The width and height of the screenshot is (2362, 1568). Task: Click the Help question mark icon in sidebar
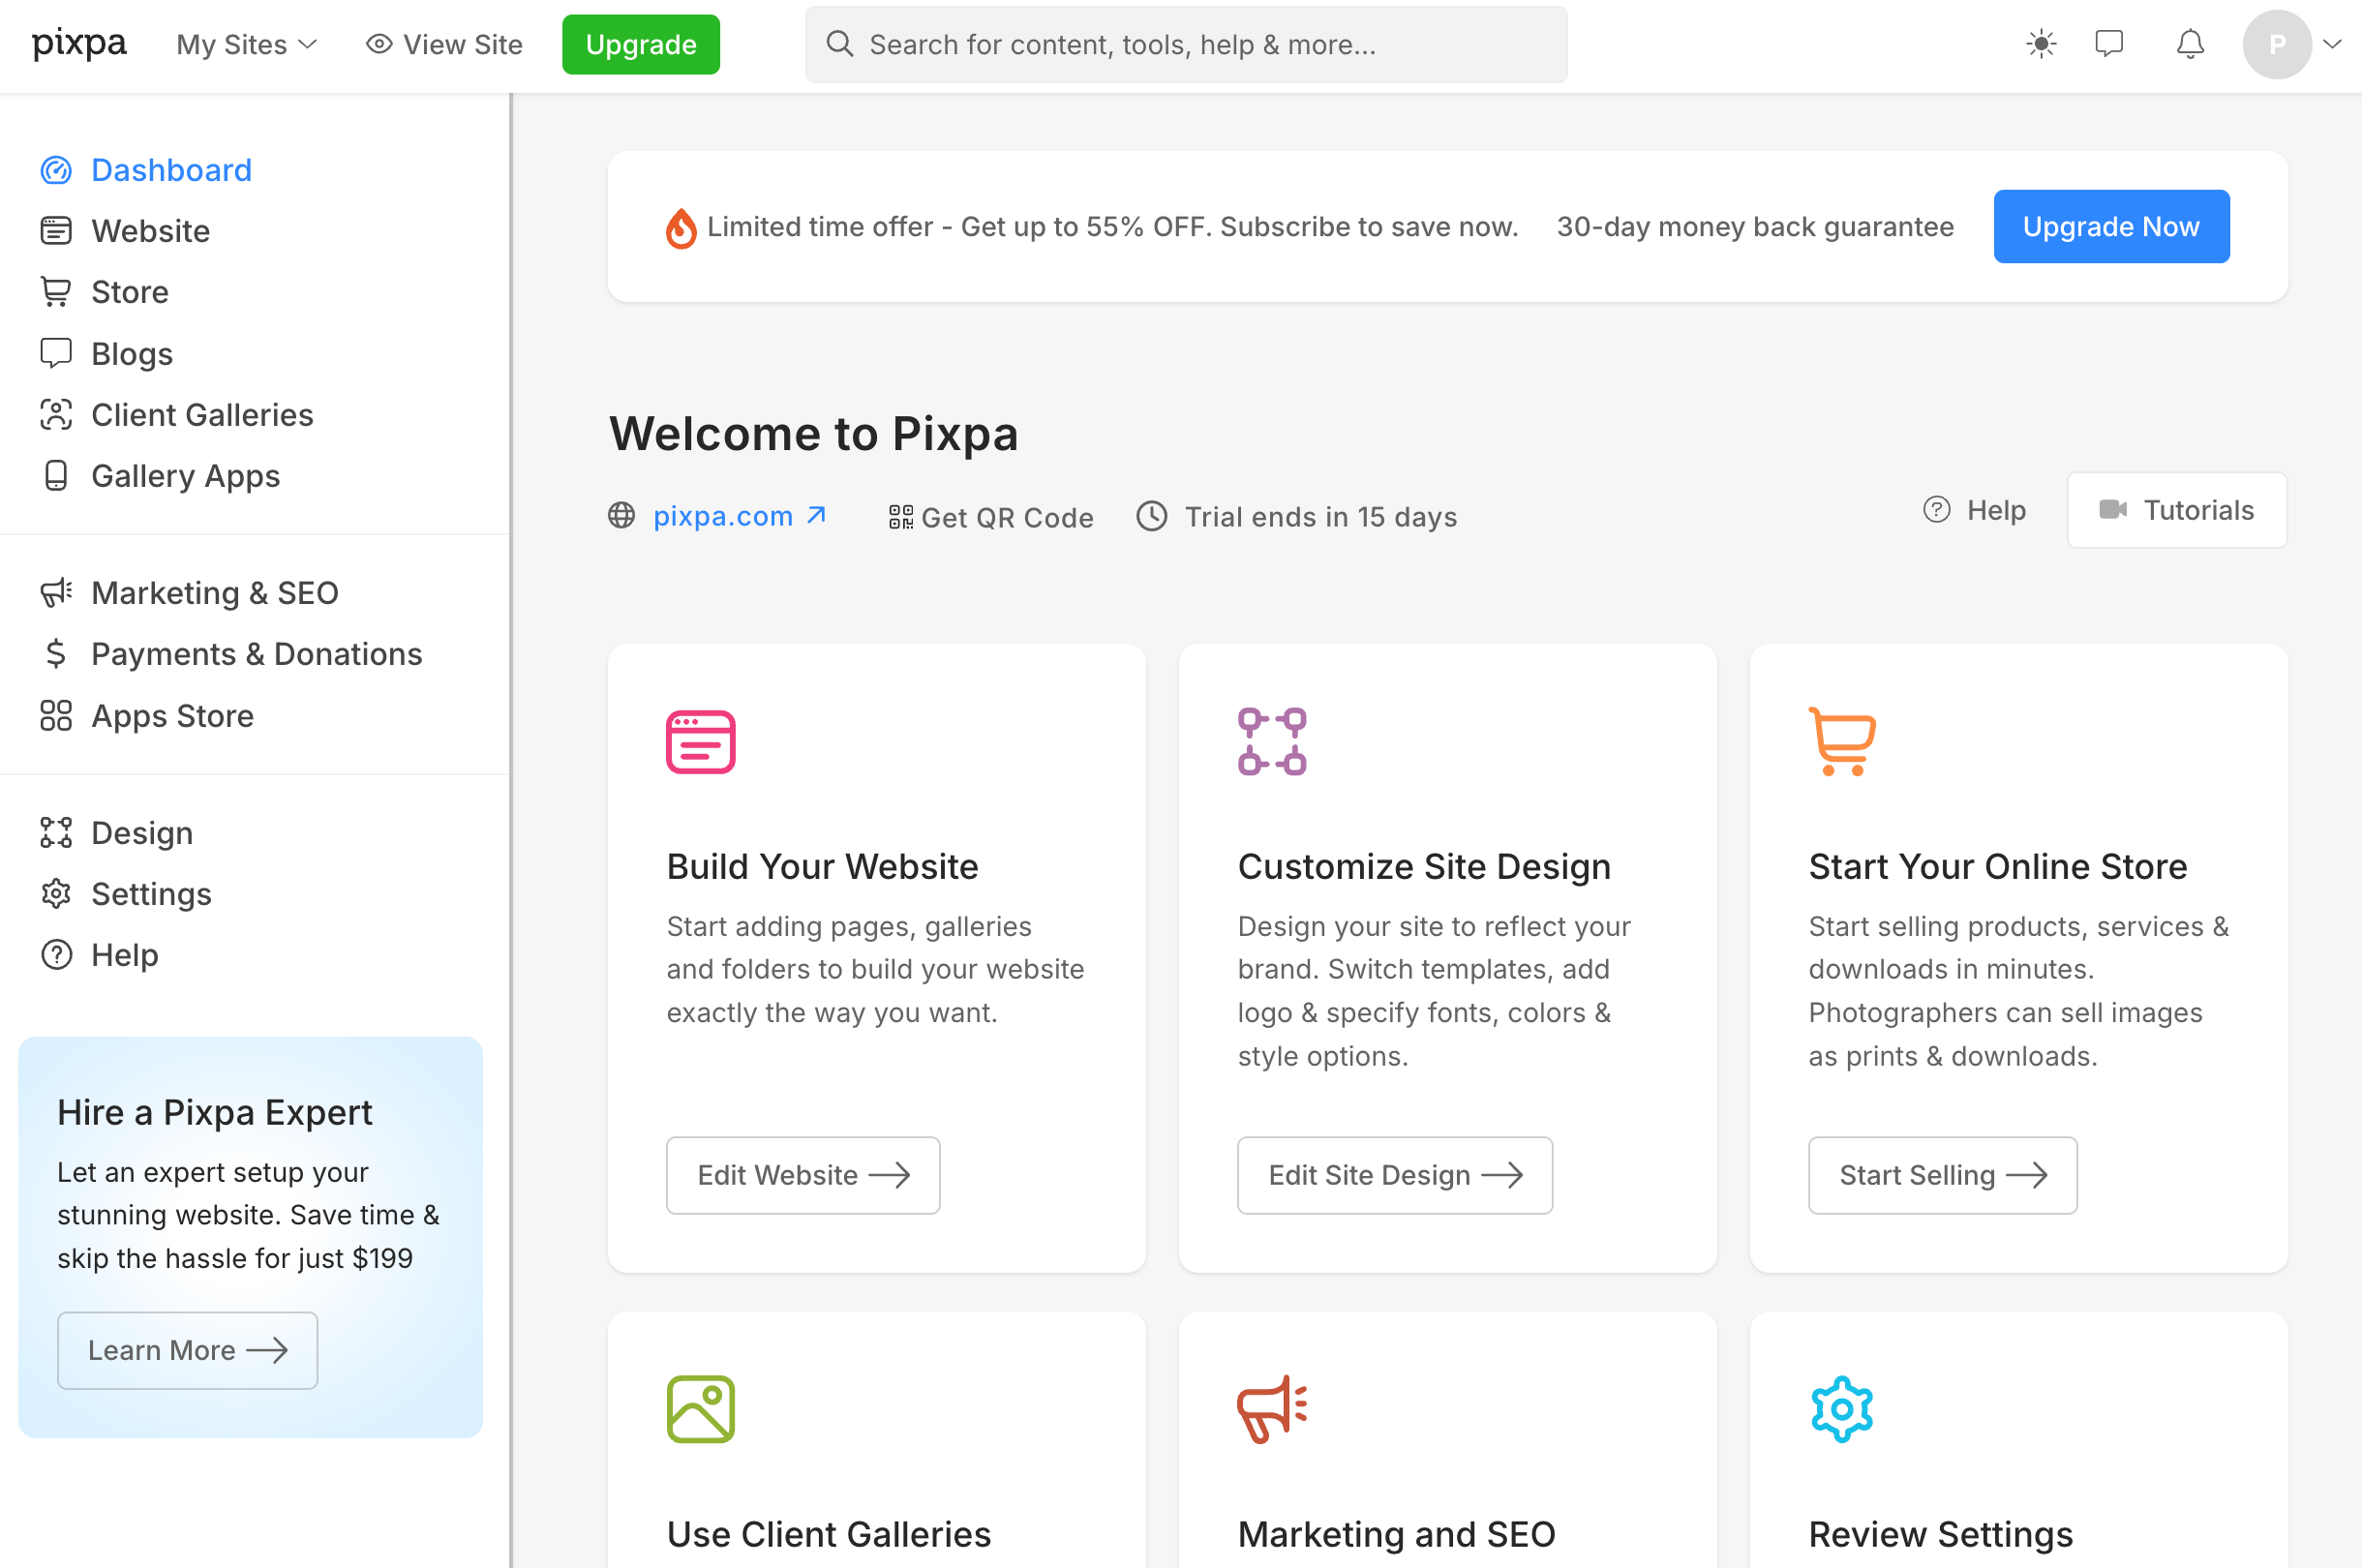56,954
